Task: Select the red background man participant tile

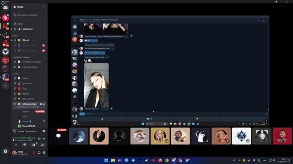Action: tap(282, 136)
